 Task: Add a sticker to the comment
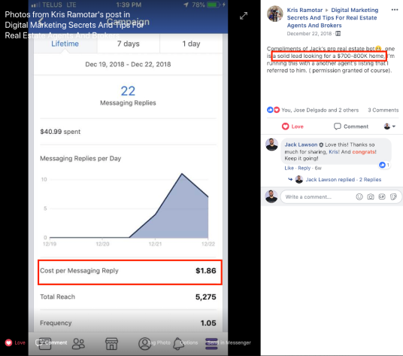[393, 196]
